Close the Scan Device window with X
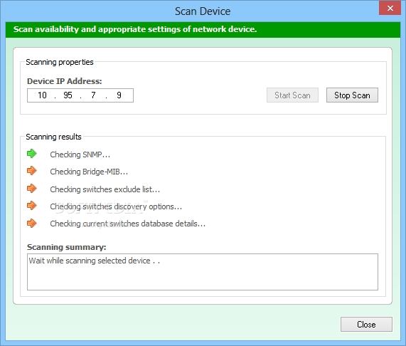This screenshot has width=406, height=346. [390, 9]
